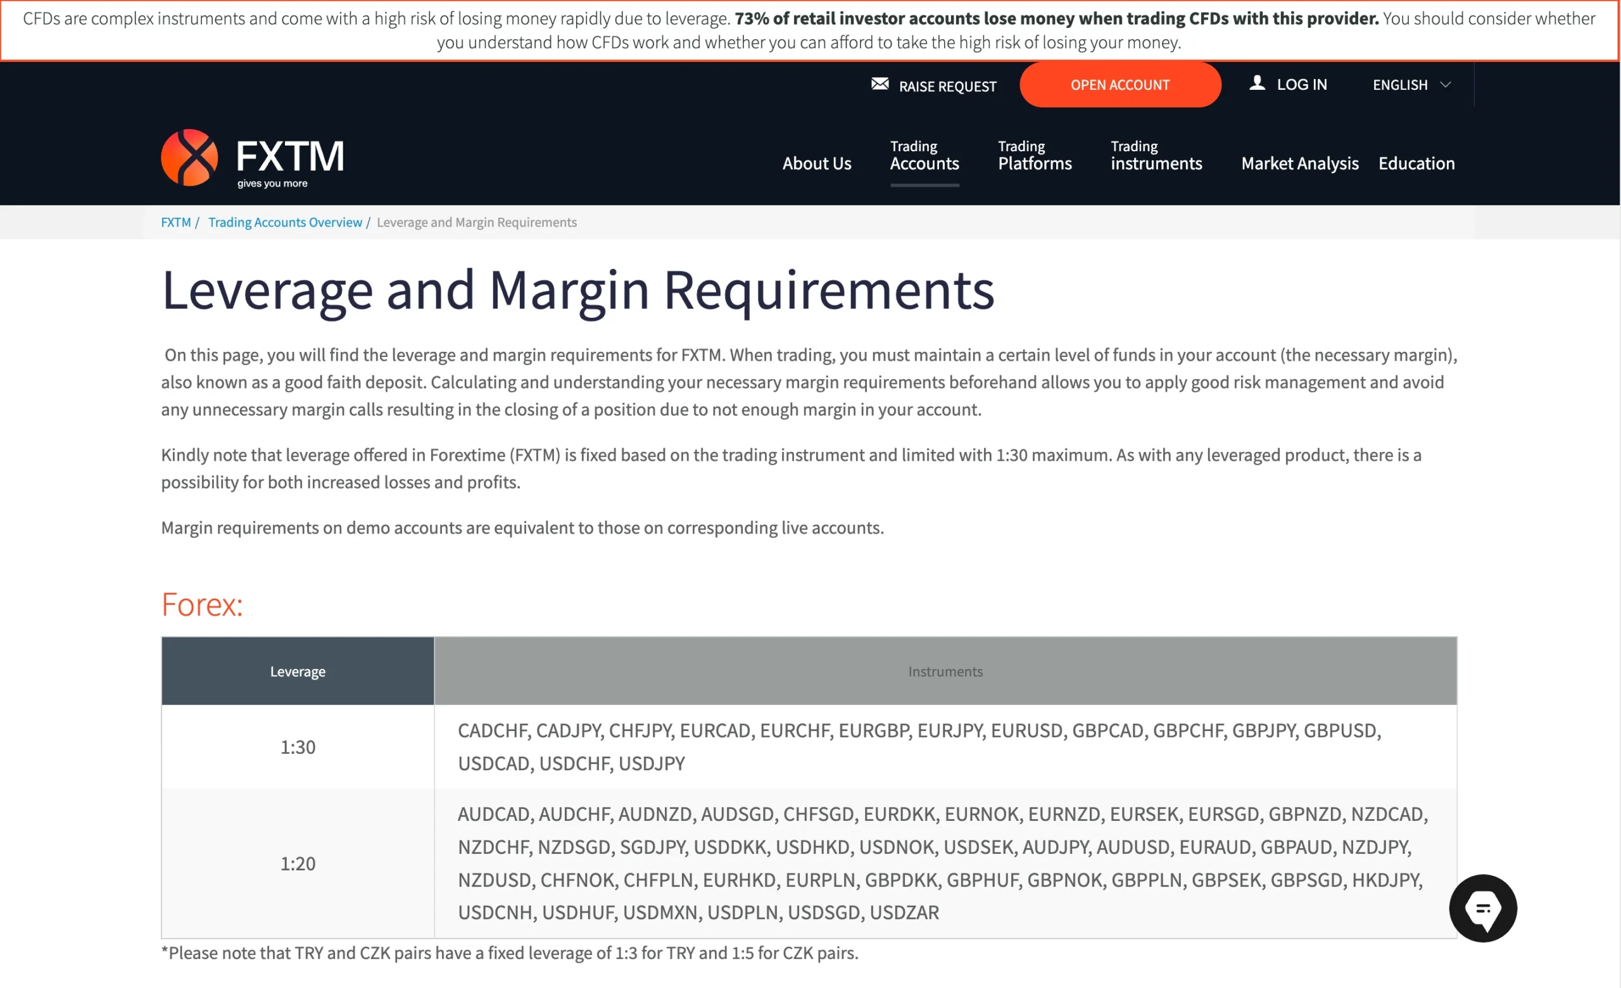Click the intro paragraph starting On this page
Screen dimensions: 1621x988
point(809,382)
